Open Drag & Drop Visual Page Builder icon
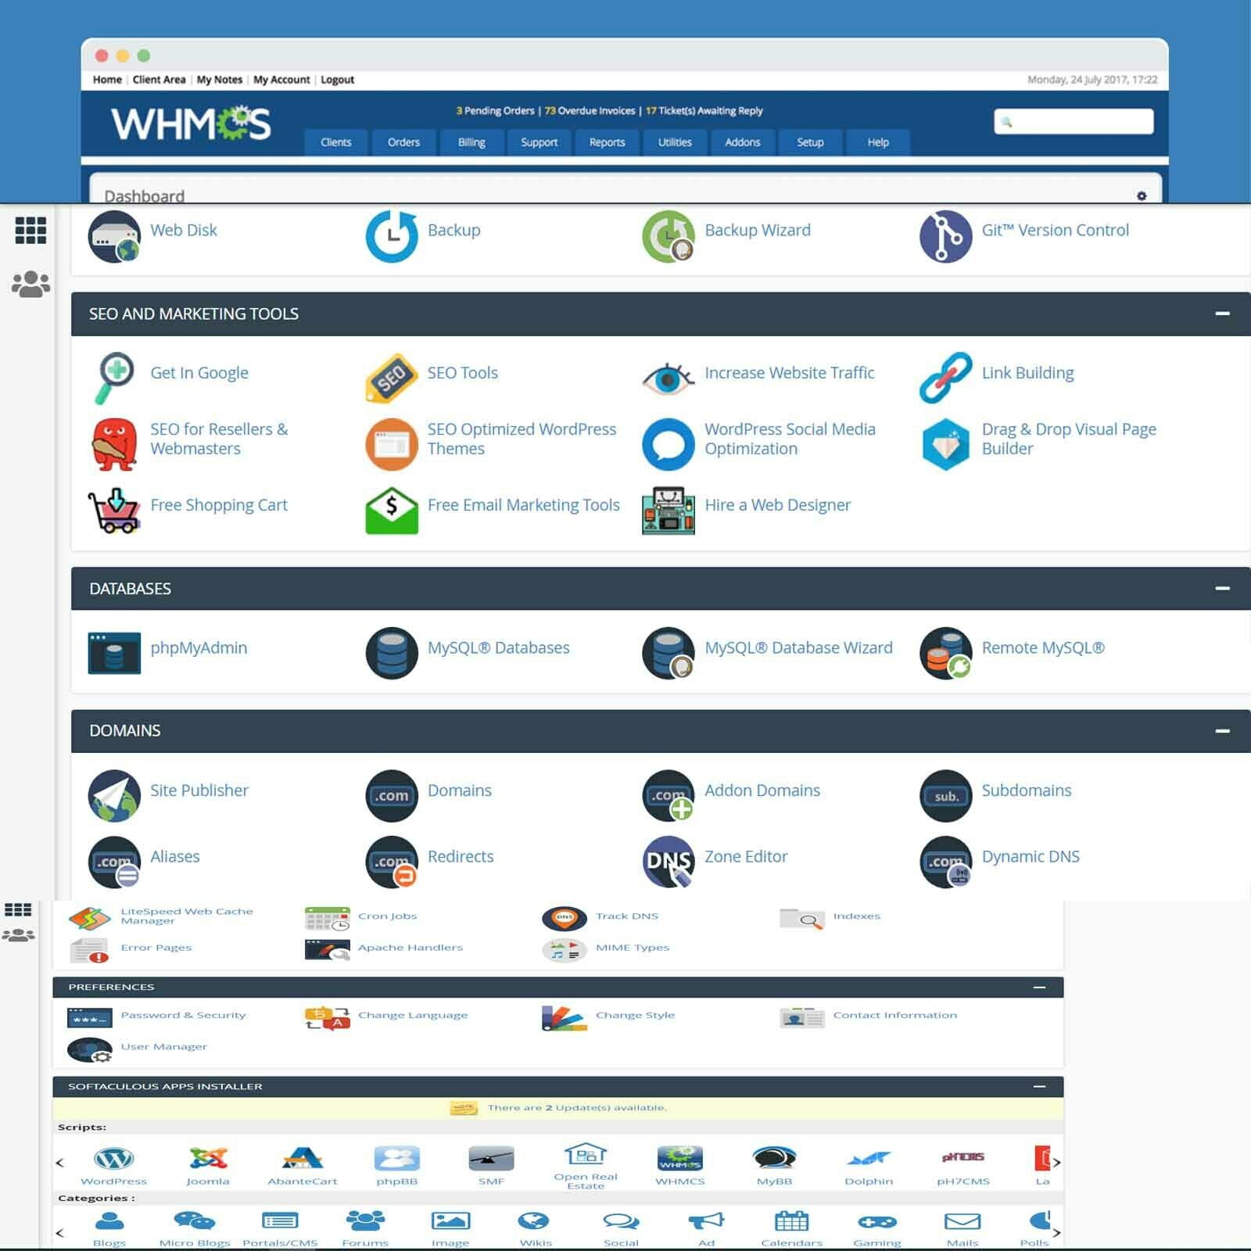 [946, 444]
